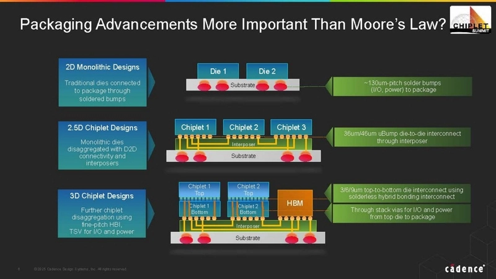Image resolution: width=496 pixels, height=279 pixels.
Task: Click the Chiplet 2 Top block
Action: coord(247,189)
